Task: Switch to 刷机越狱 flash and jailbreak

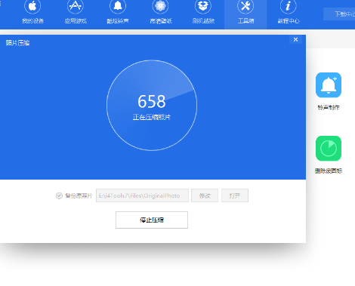Action: (203, 12)
